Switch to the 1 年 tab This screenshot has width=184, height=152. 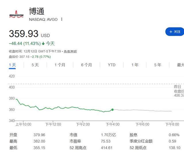click(x=135, y=65)
